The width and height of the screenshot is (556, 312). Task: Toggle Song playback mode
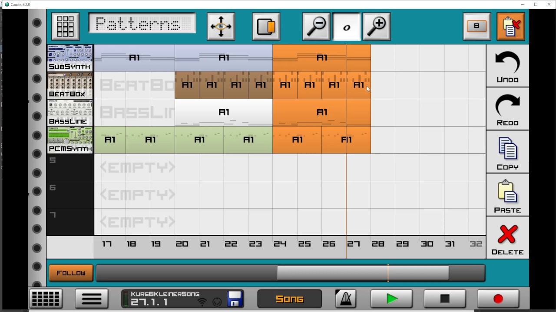tap(290, 299)
